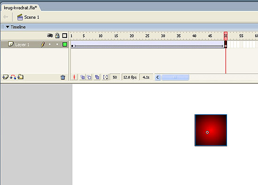Click Layer 1 green outline color swatch
Screen dimensions: 258x185
point(65,44)
